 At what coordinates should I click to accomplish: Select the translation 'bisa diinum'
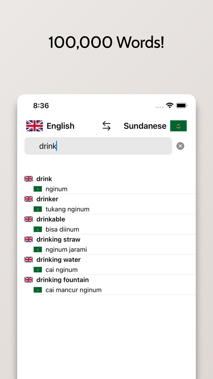click(x=62, y=229)
